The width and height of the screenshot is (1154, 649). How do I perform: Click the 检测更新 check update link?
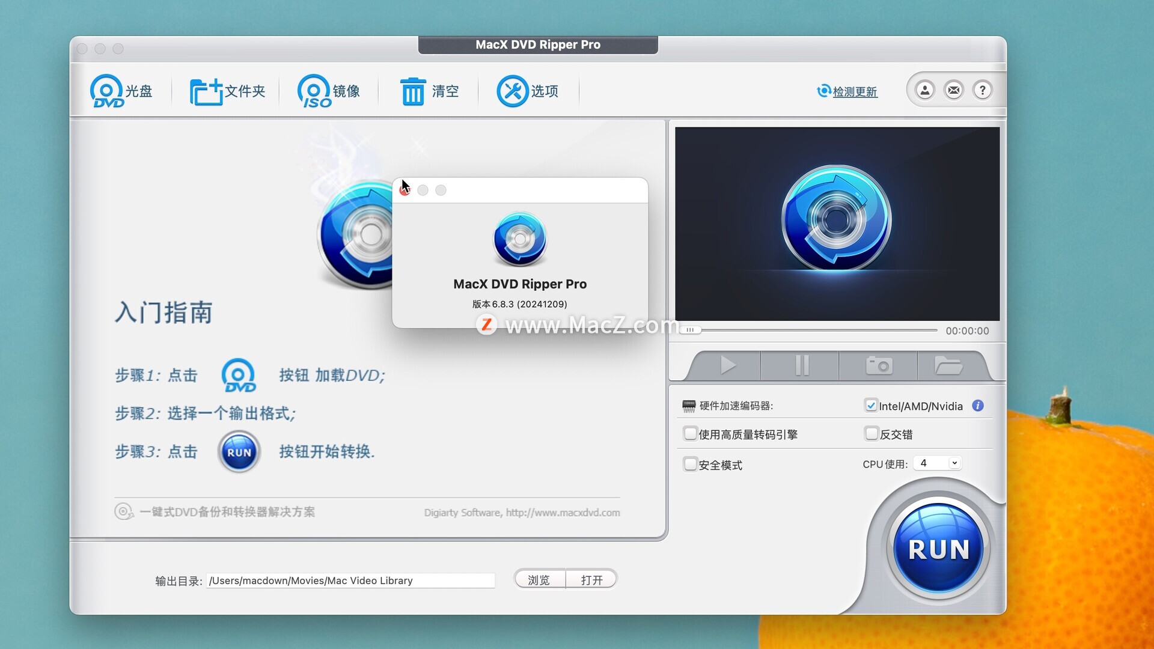847,91
